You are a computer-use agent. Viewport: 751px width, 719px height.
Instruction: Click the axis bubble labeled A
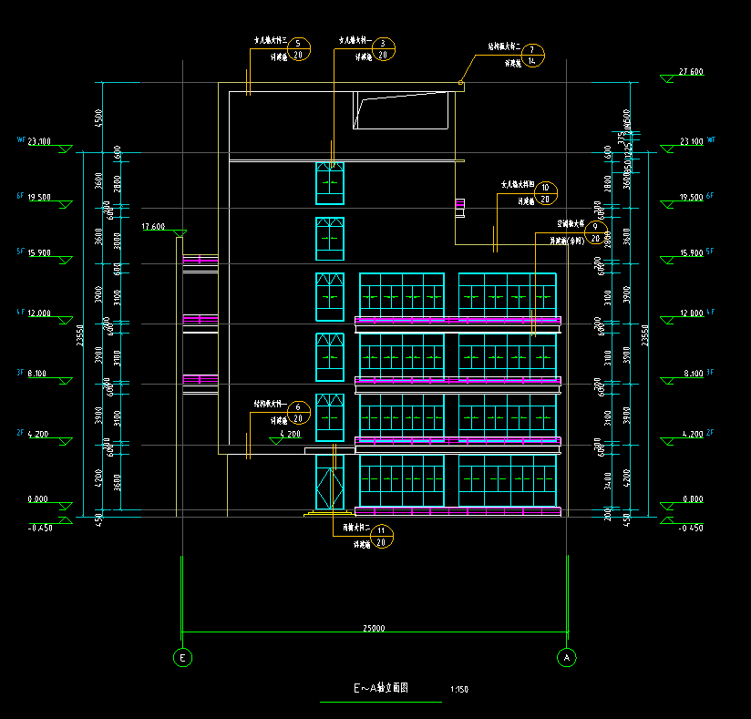click(567, 656)
